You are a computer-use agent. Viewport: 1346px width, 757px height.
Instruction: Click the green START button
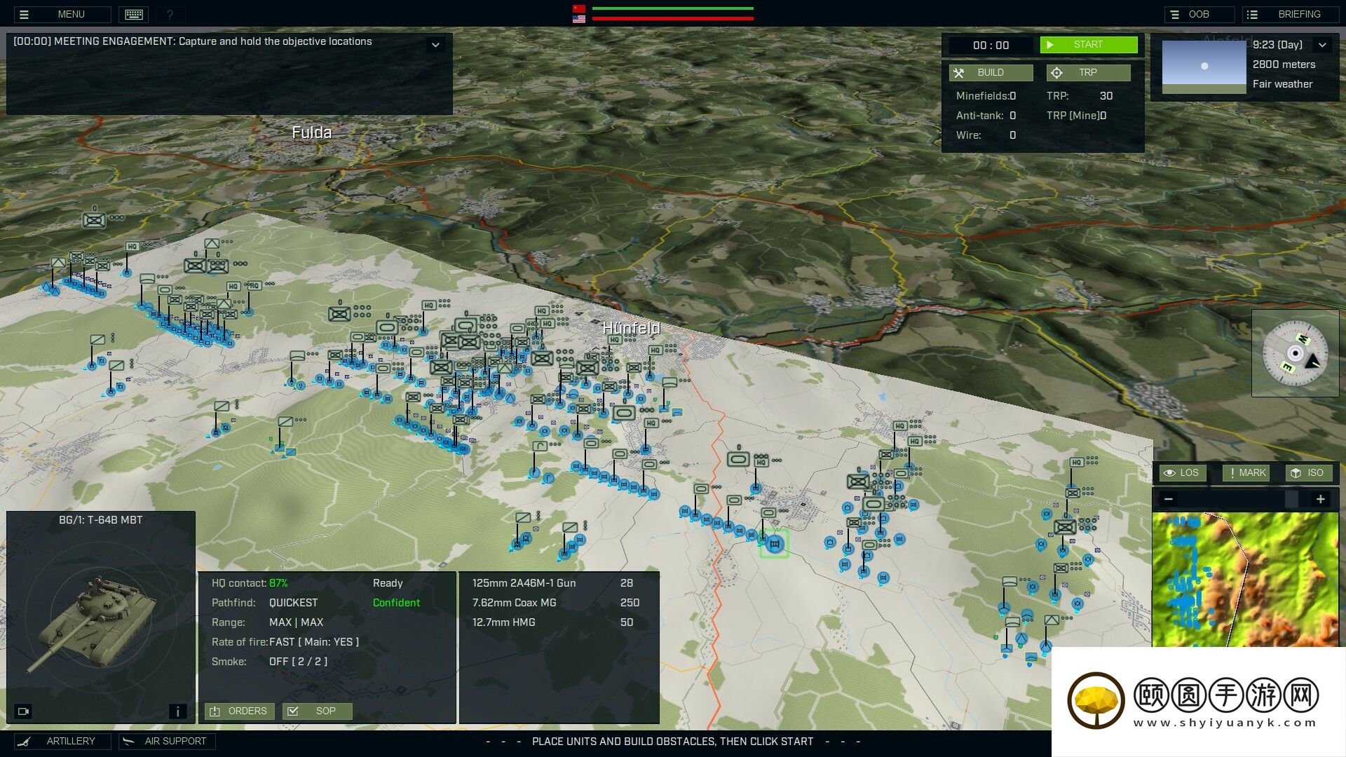(x=1089, y=45)
